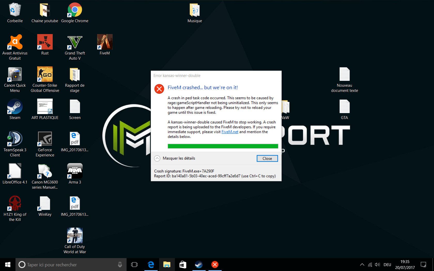Click the Crash signature FiveM.exe+7A290F text
The image size is (434, 271).
point(184,171)
